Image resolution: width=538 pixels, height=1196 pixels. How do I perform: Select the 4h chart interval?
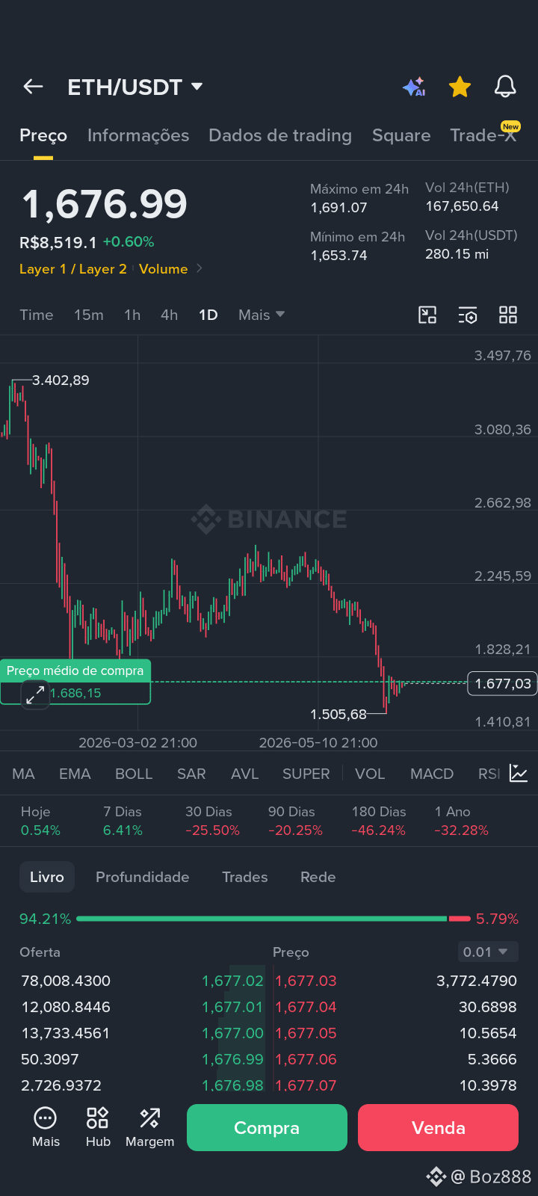[x=170, y=315]
